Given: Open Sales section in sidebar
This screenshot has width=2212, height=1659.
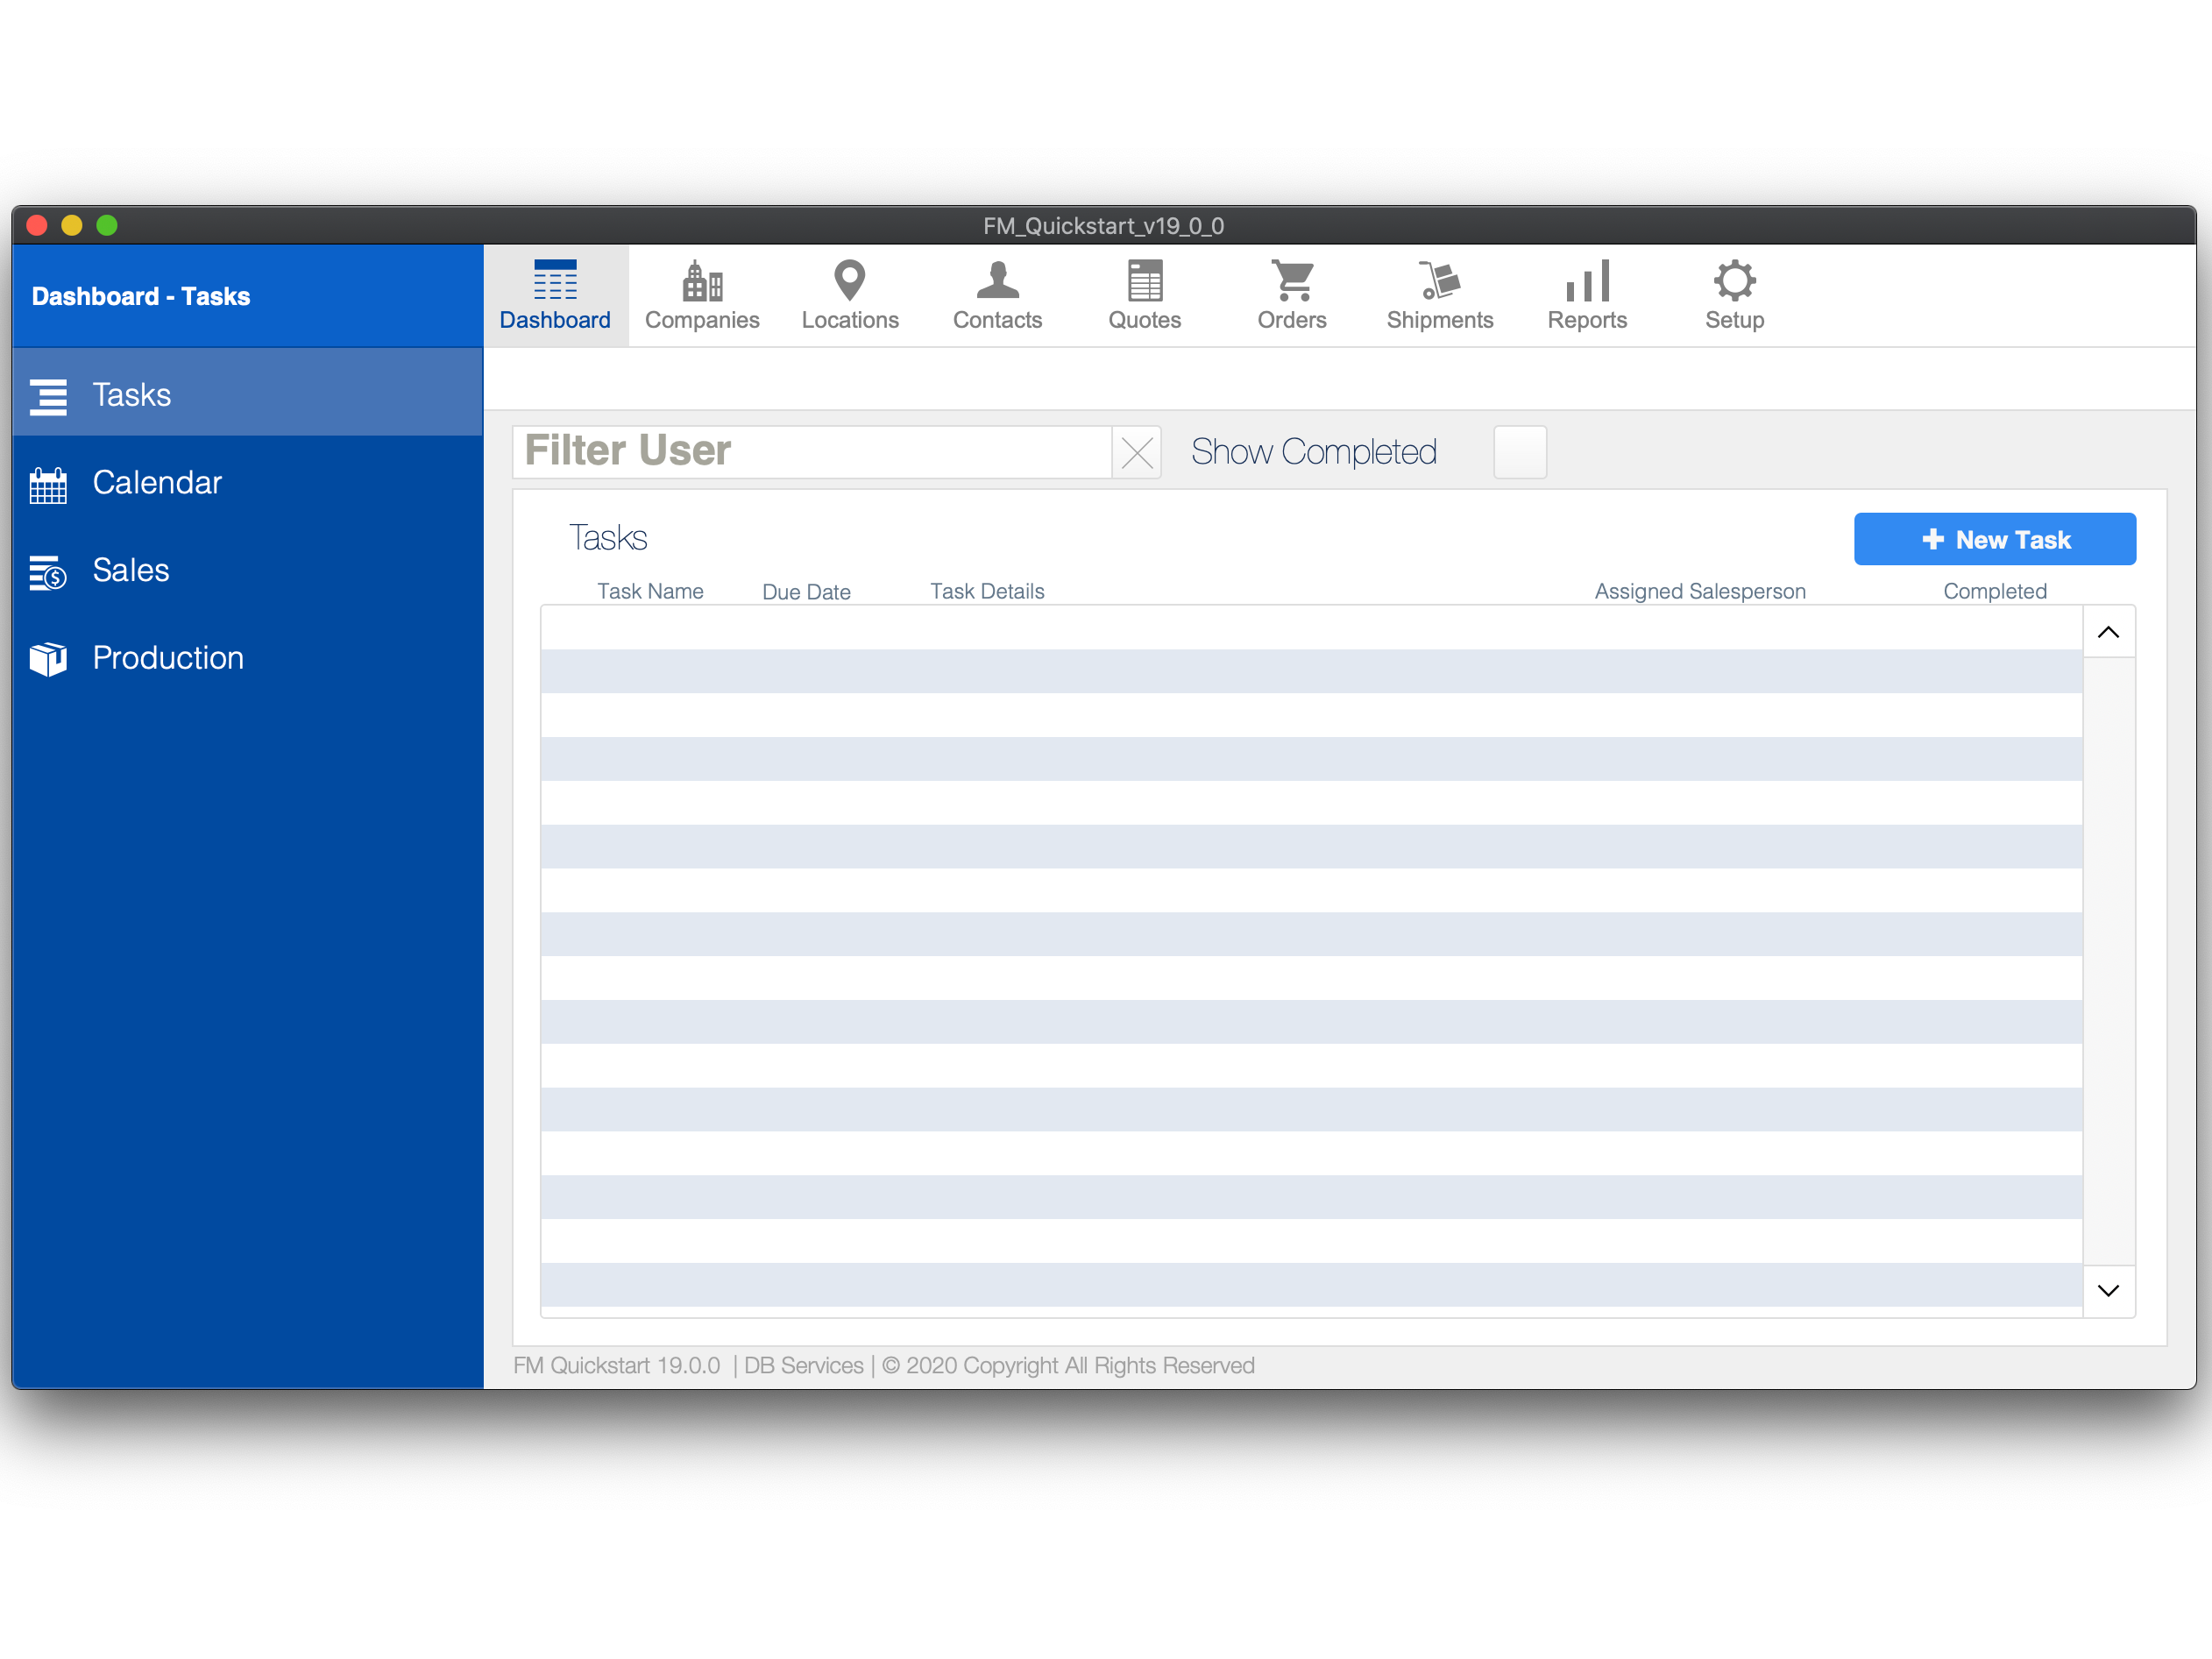Looking at the screenshot, I should (x=131, y=570).
